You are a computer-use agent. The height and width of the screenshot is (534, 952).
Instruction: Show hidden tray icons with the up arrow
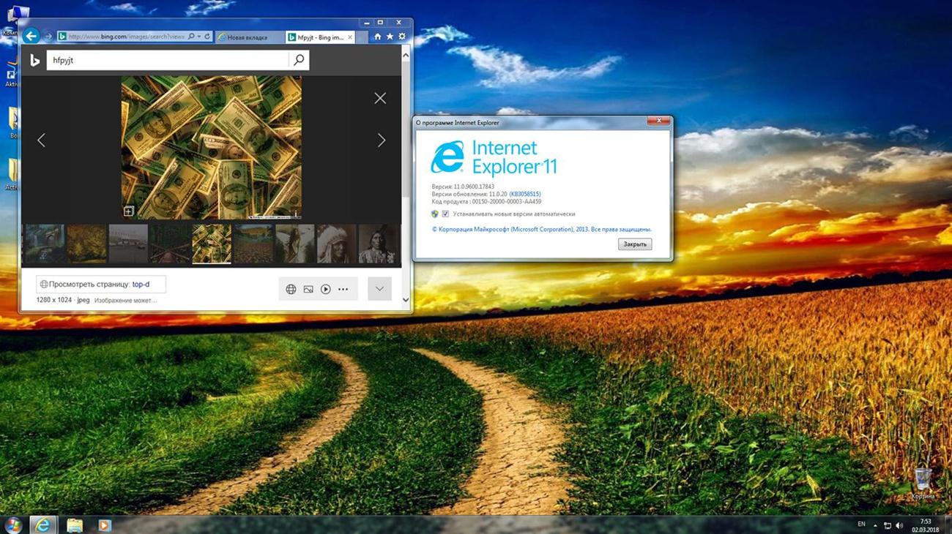coord(874,525)
